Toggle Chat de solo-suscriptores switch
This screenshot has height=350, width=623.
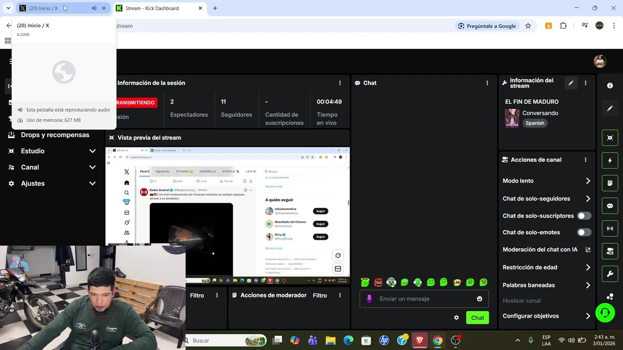pos(584,216)
